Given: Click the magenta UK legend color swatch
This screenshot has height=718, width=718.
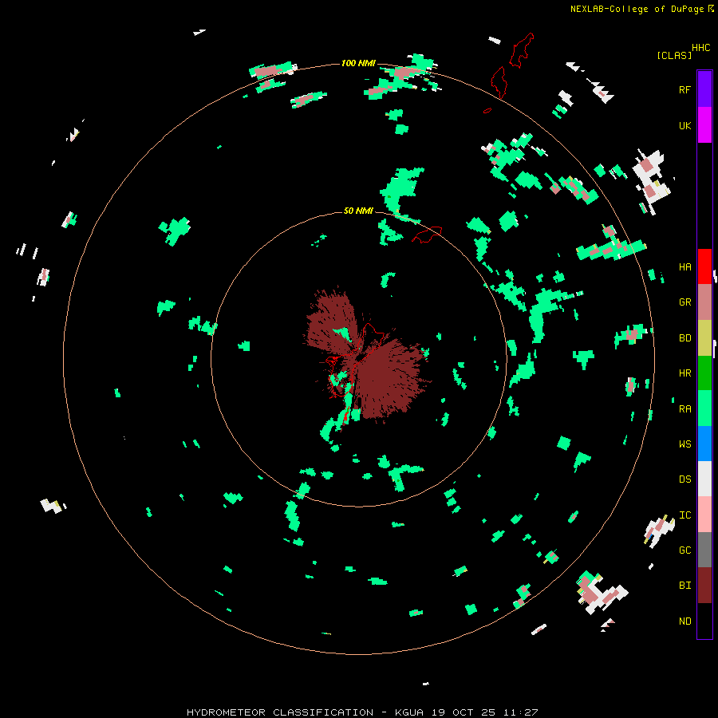Looking at the screenshot, I should (x=704, y=125).
